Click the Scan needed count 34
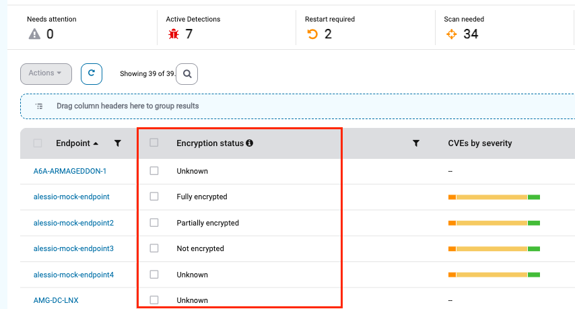This screenshot has width=575, height=309. click(x=471, y=34)
